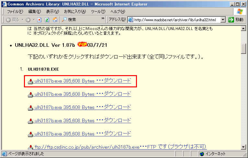Click the first ulh3187b.exe download link (red-boxed)
Image resolution: width=248 pixels, height=158 pixels.
83,81
